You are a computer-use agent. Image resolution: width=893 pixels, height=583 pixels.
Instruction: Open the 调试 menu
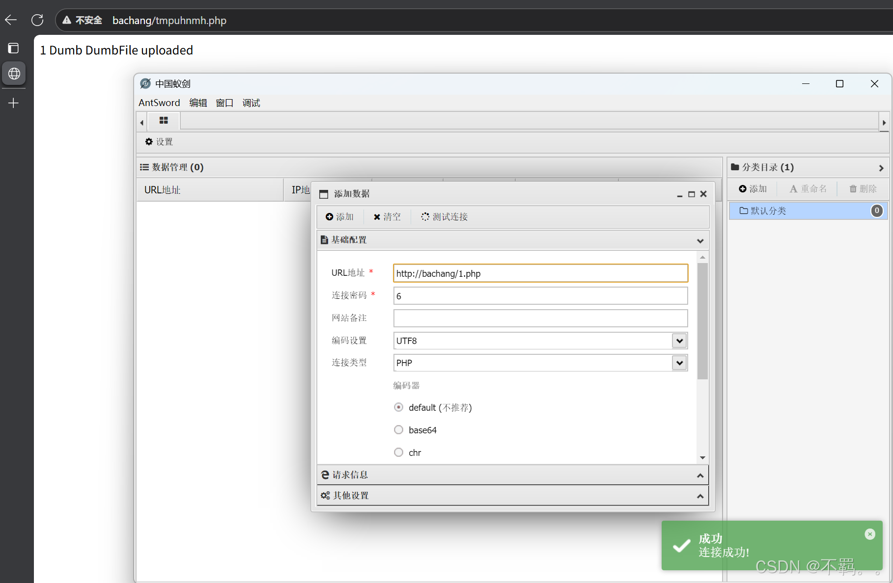pyautogui.click(x=251, y=103)
